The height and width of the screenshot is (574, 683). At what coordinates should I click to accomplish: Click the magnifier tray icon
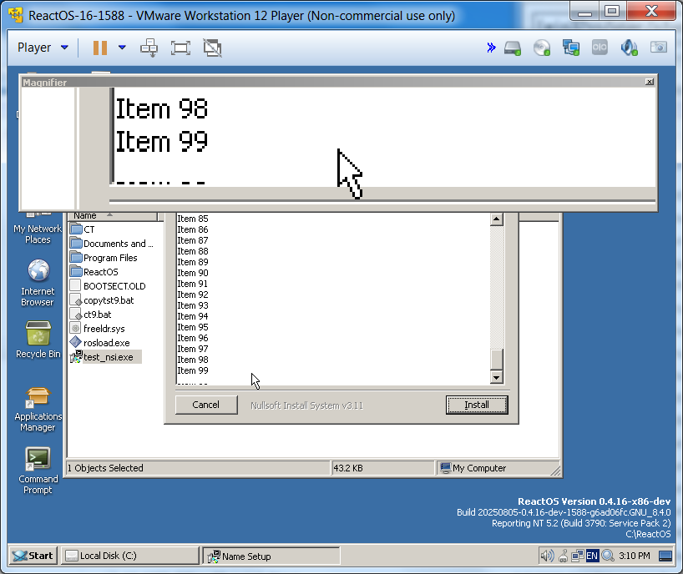coord(607,556)
